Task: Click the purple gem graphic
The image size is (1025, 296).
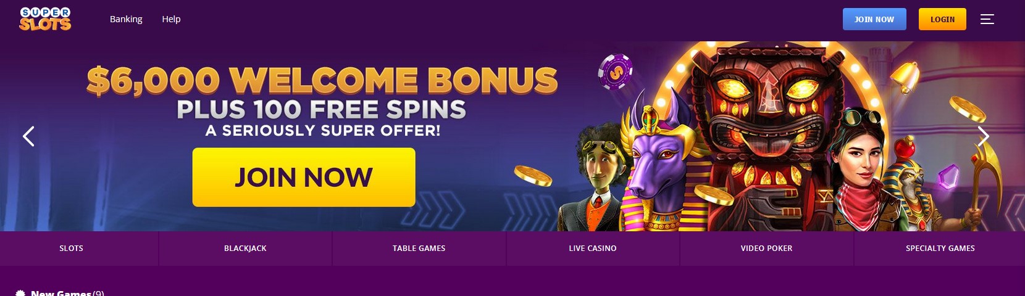Action: click(x=948, y=176)
